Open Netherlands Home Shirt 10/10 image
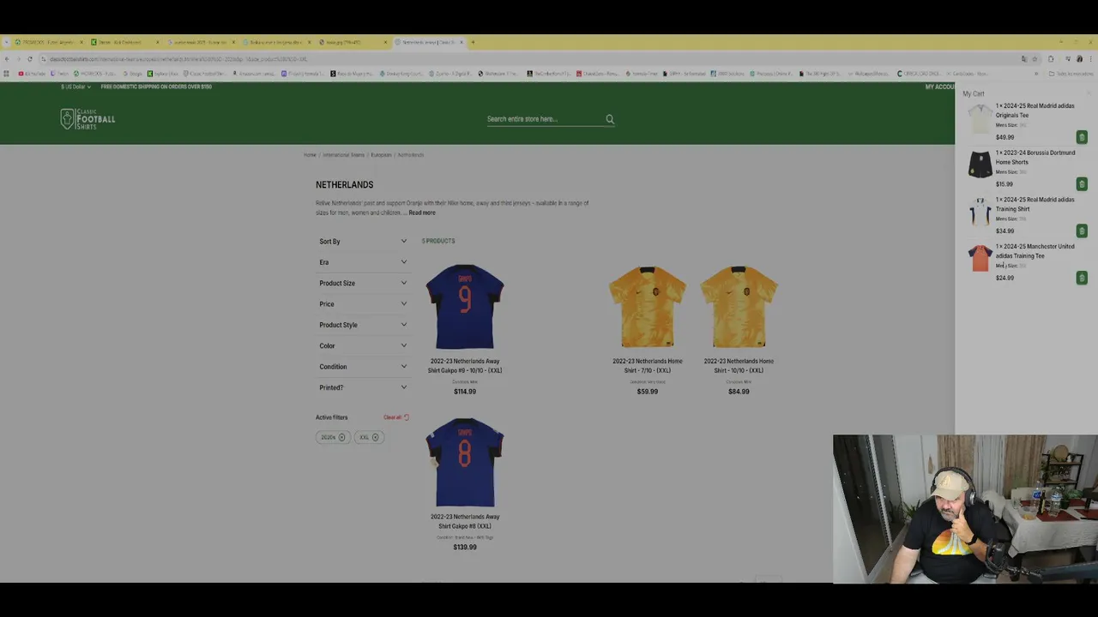 (x=739, y=307)
